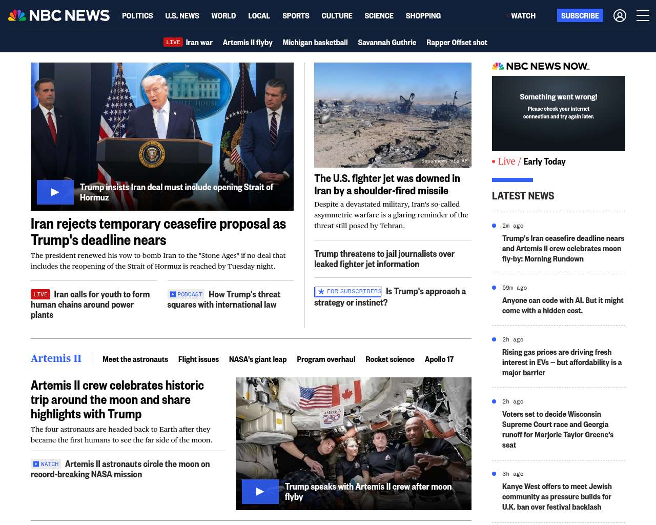Go to the Shopping section
Image resolution: width=656 pixels, height=525 pixels.
[423, 15]
